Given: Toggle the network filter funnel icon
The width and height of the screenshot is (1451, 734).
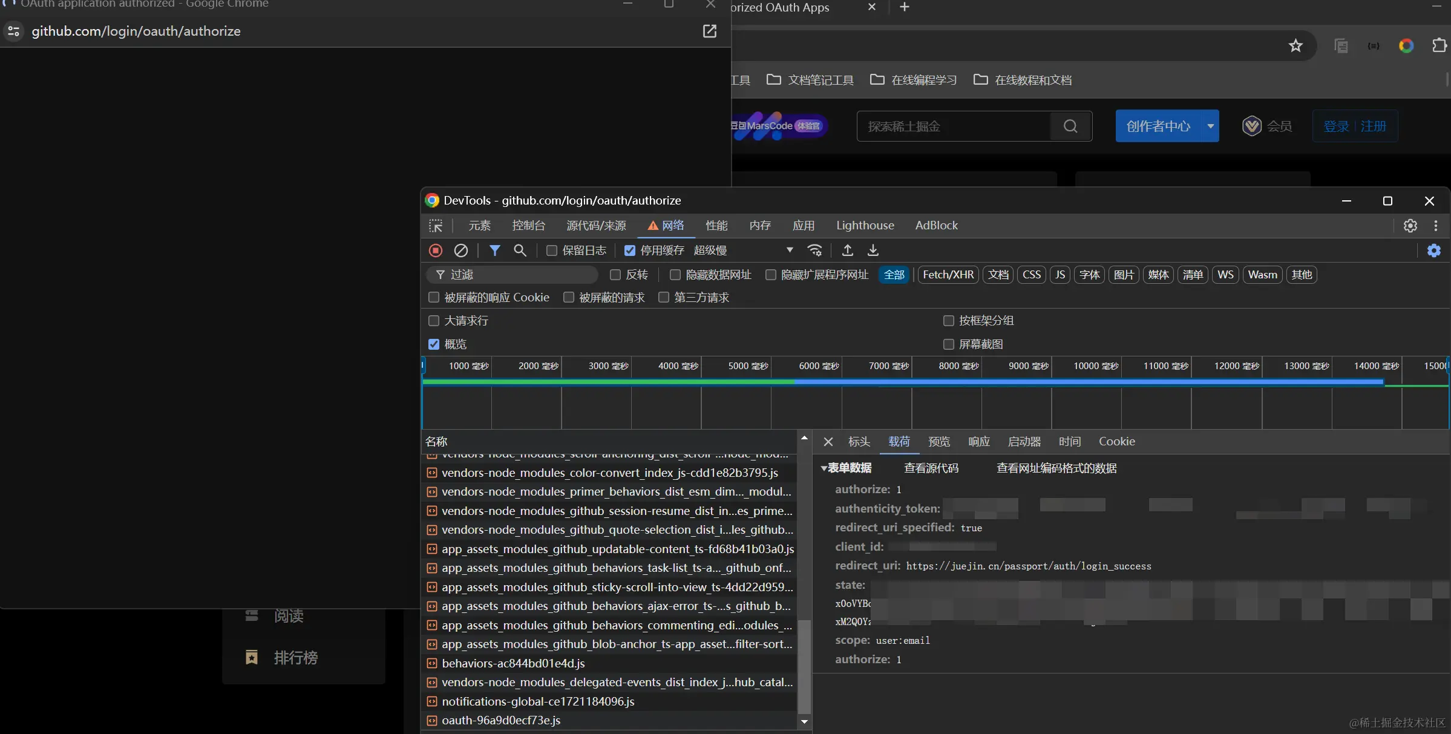Looking at the screenshot, I should tap(494, 250).
